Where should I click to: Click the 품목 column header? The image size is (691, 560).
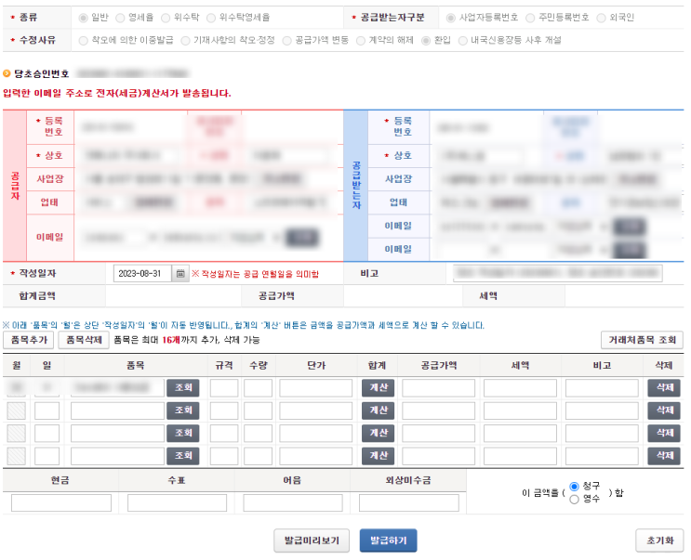[x=136, y=366]
